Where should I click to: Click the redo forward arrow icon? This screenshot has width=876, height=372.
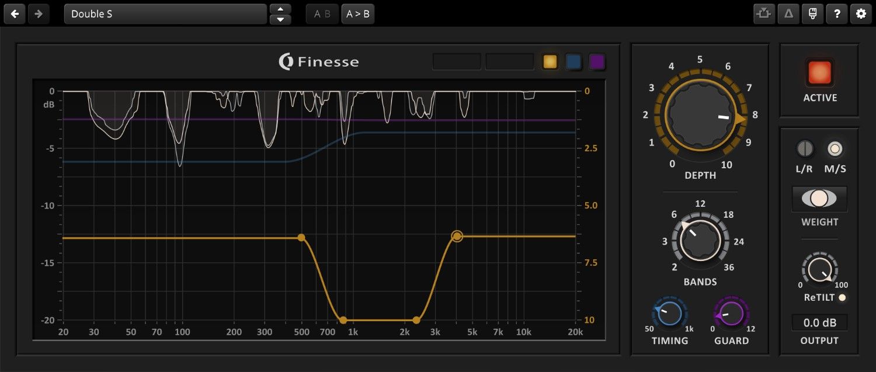39,14
